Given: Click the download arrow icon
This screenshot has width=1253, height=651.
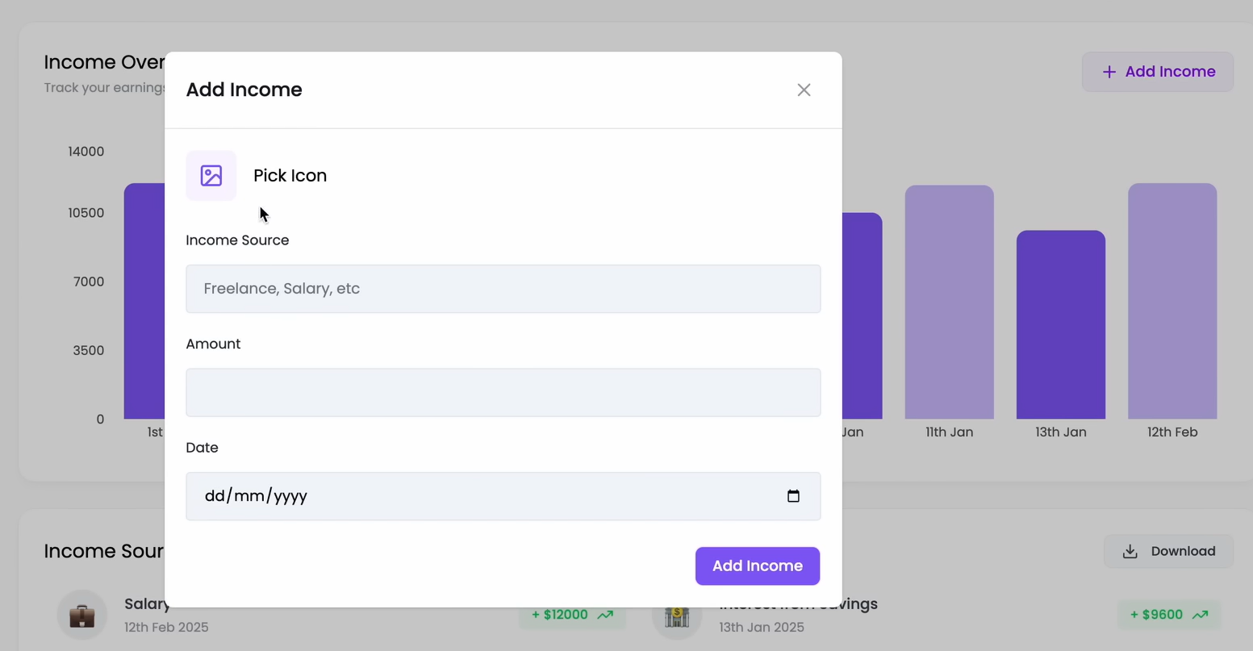Looking at the screenshot, I should point(1130,552).
